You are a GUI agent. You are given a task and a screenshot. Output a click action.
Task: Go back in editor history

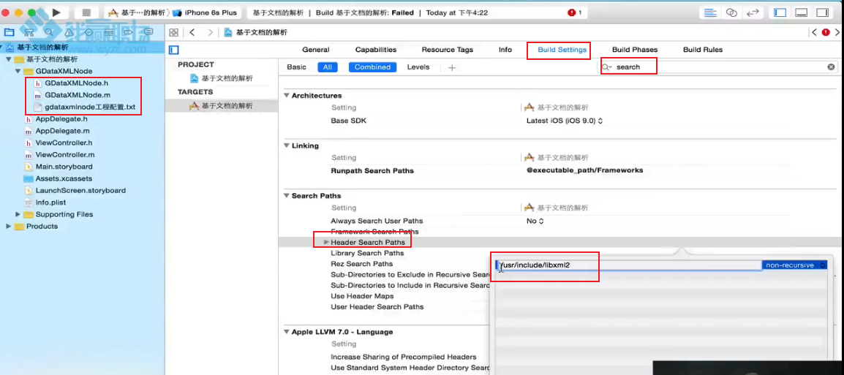click(x=192, y=32)
